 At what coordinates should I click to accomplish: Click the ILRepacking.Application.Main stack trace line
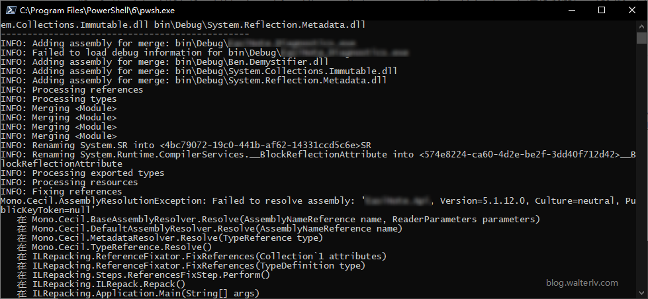146,293
